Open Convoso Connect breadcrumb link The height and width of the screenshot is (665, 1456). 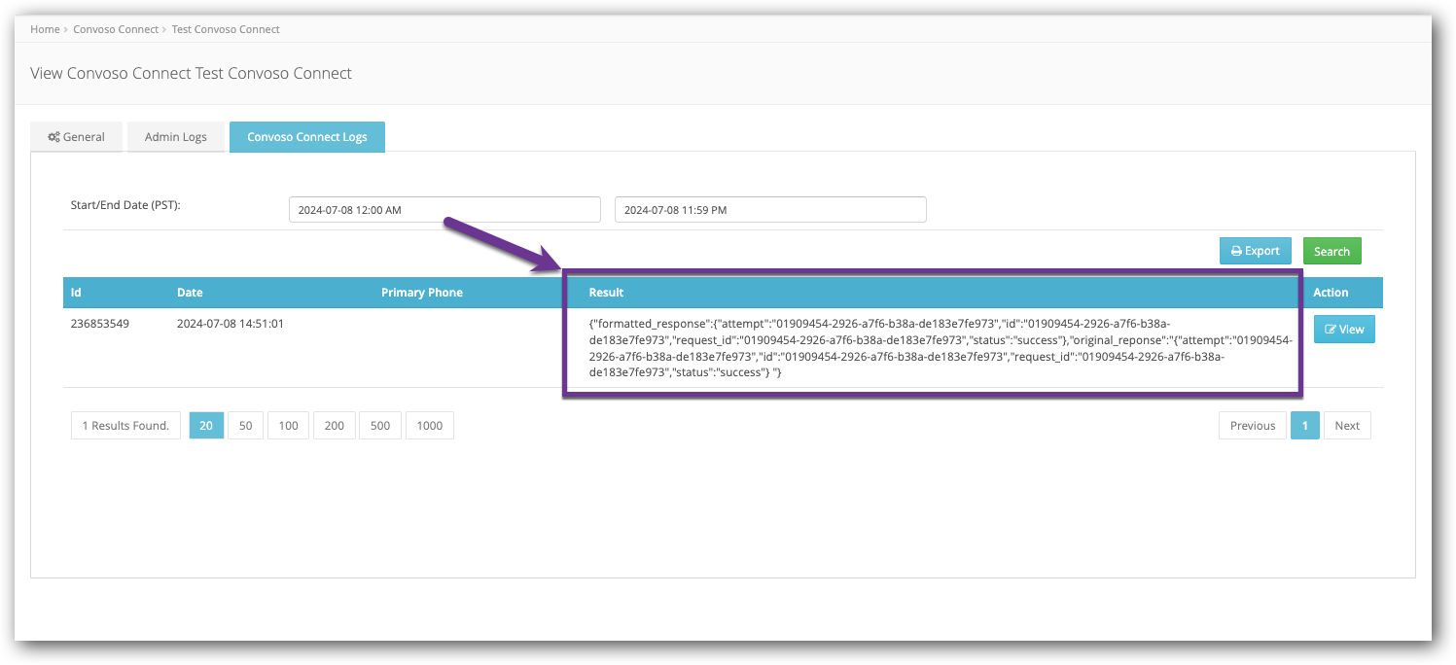[116, 29]
